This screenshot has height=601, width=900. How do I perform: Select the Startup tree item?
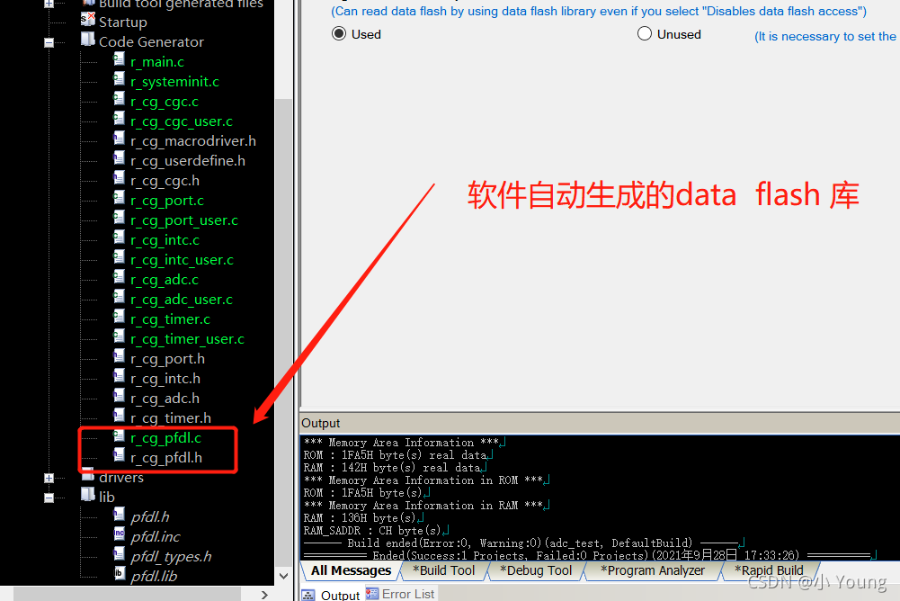(x=123, y=22)
